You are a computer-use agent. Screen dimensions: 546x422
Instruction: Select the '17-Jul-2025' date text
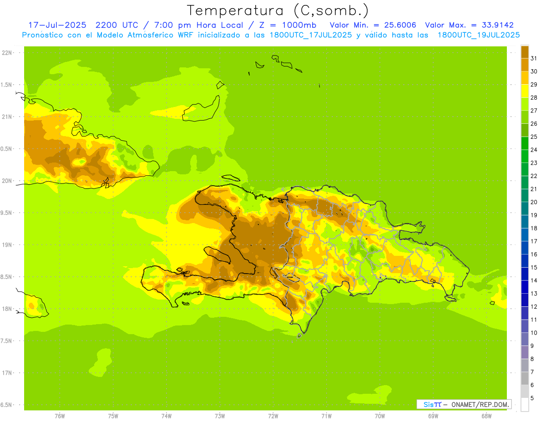click(57, 25)
